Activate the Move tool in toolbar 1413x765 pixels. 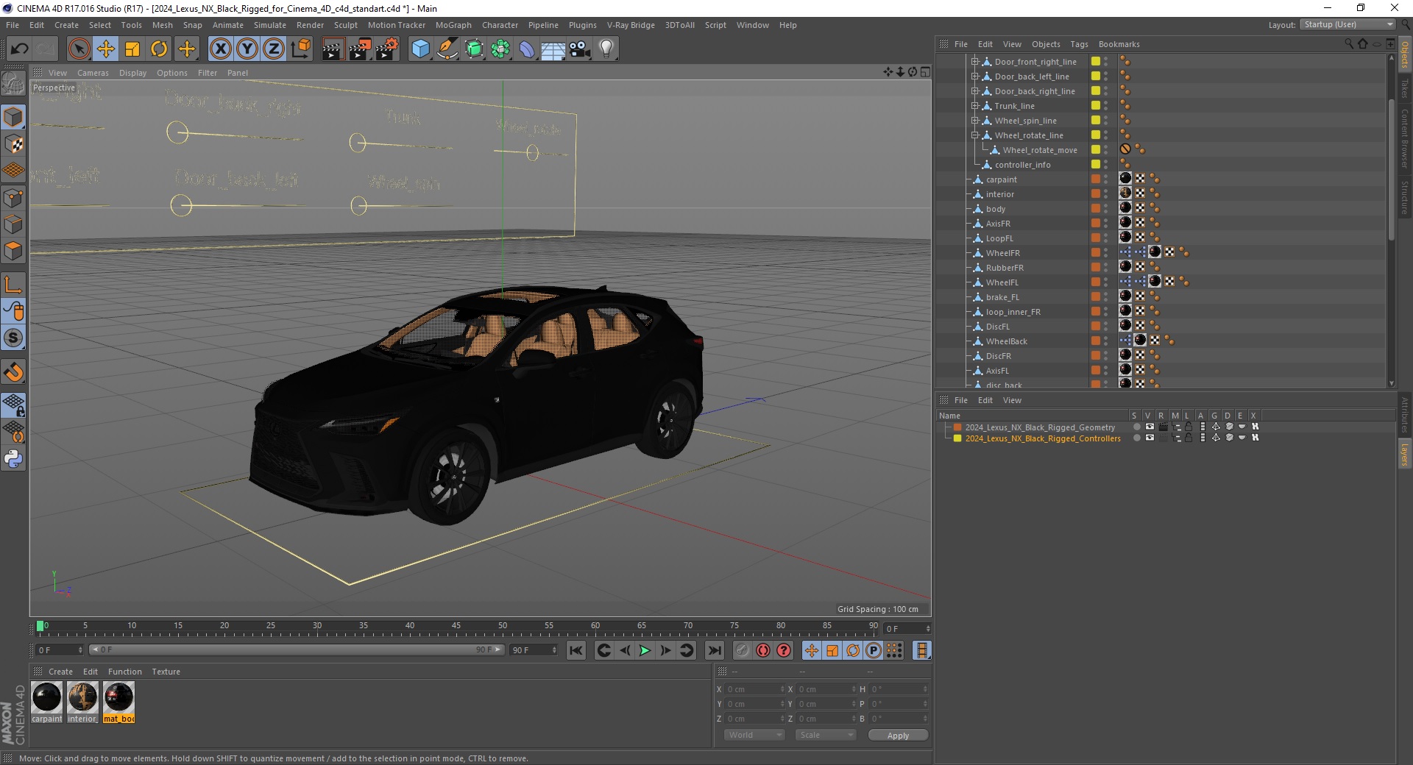point(106,49)
